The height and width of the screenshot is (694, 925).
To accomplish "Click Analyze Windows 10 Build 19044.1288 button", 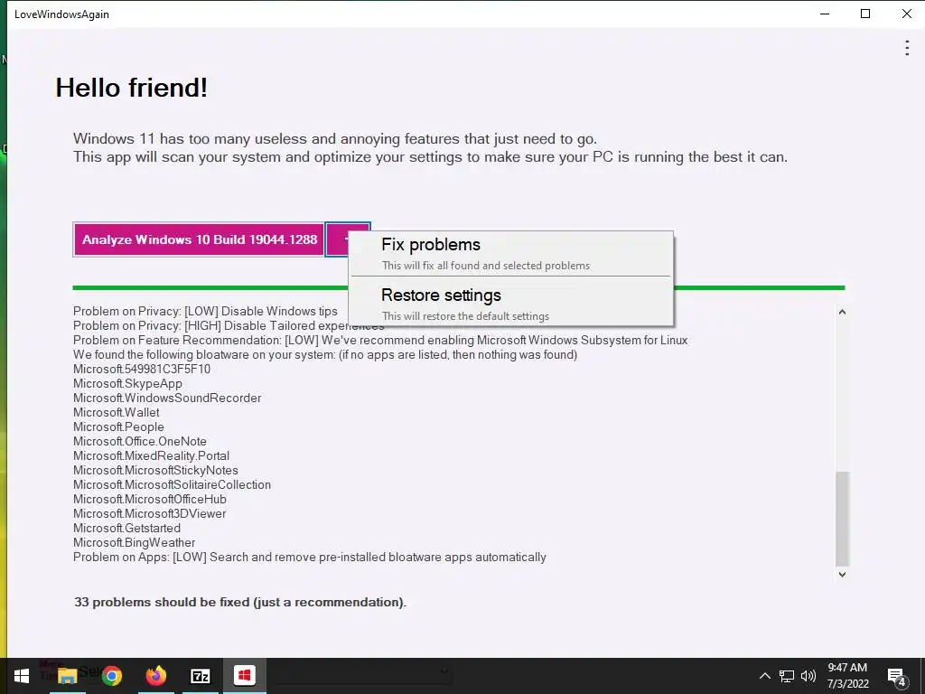I will coord(199,239).
